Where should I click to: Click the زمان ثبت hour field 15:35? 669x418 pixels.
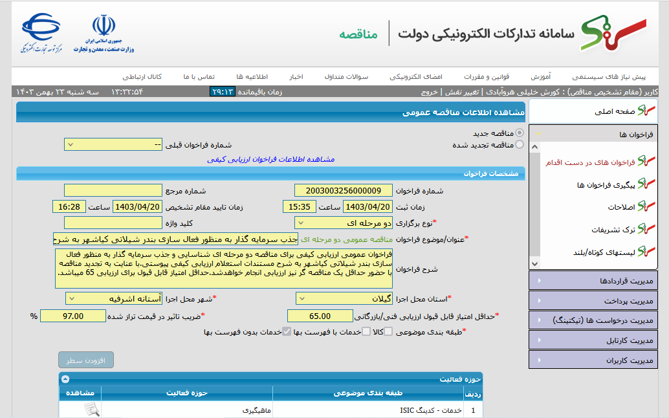(x=299, y=206)
